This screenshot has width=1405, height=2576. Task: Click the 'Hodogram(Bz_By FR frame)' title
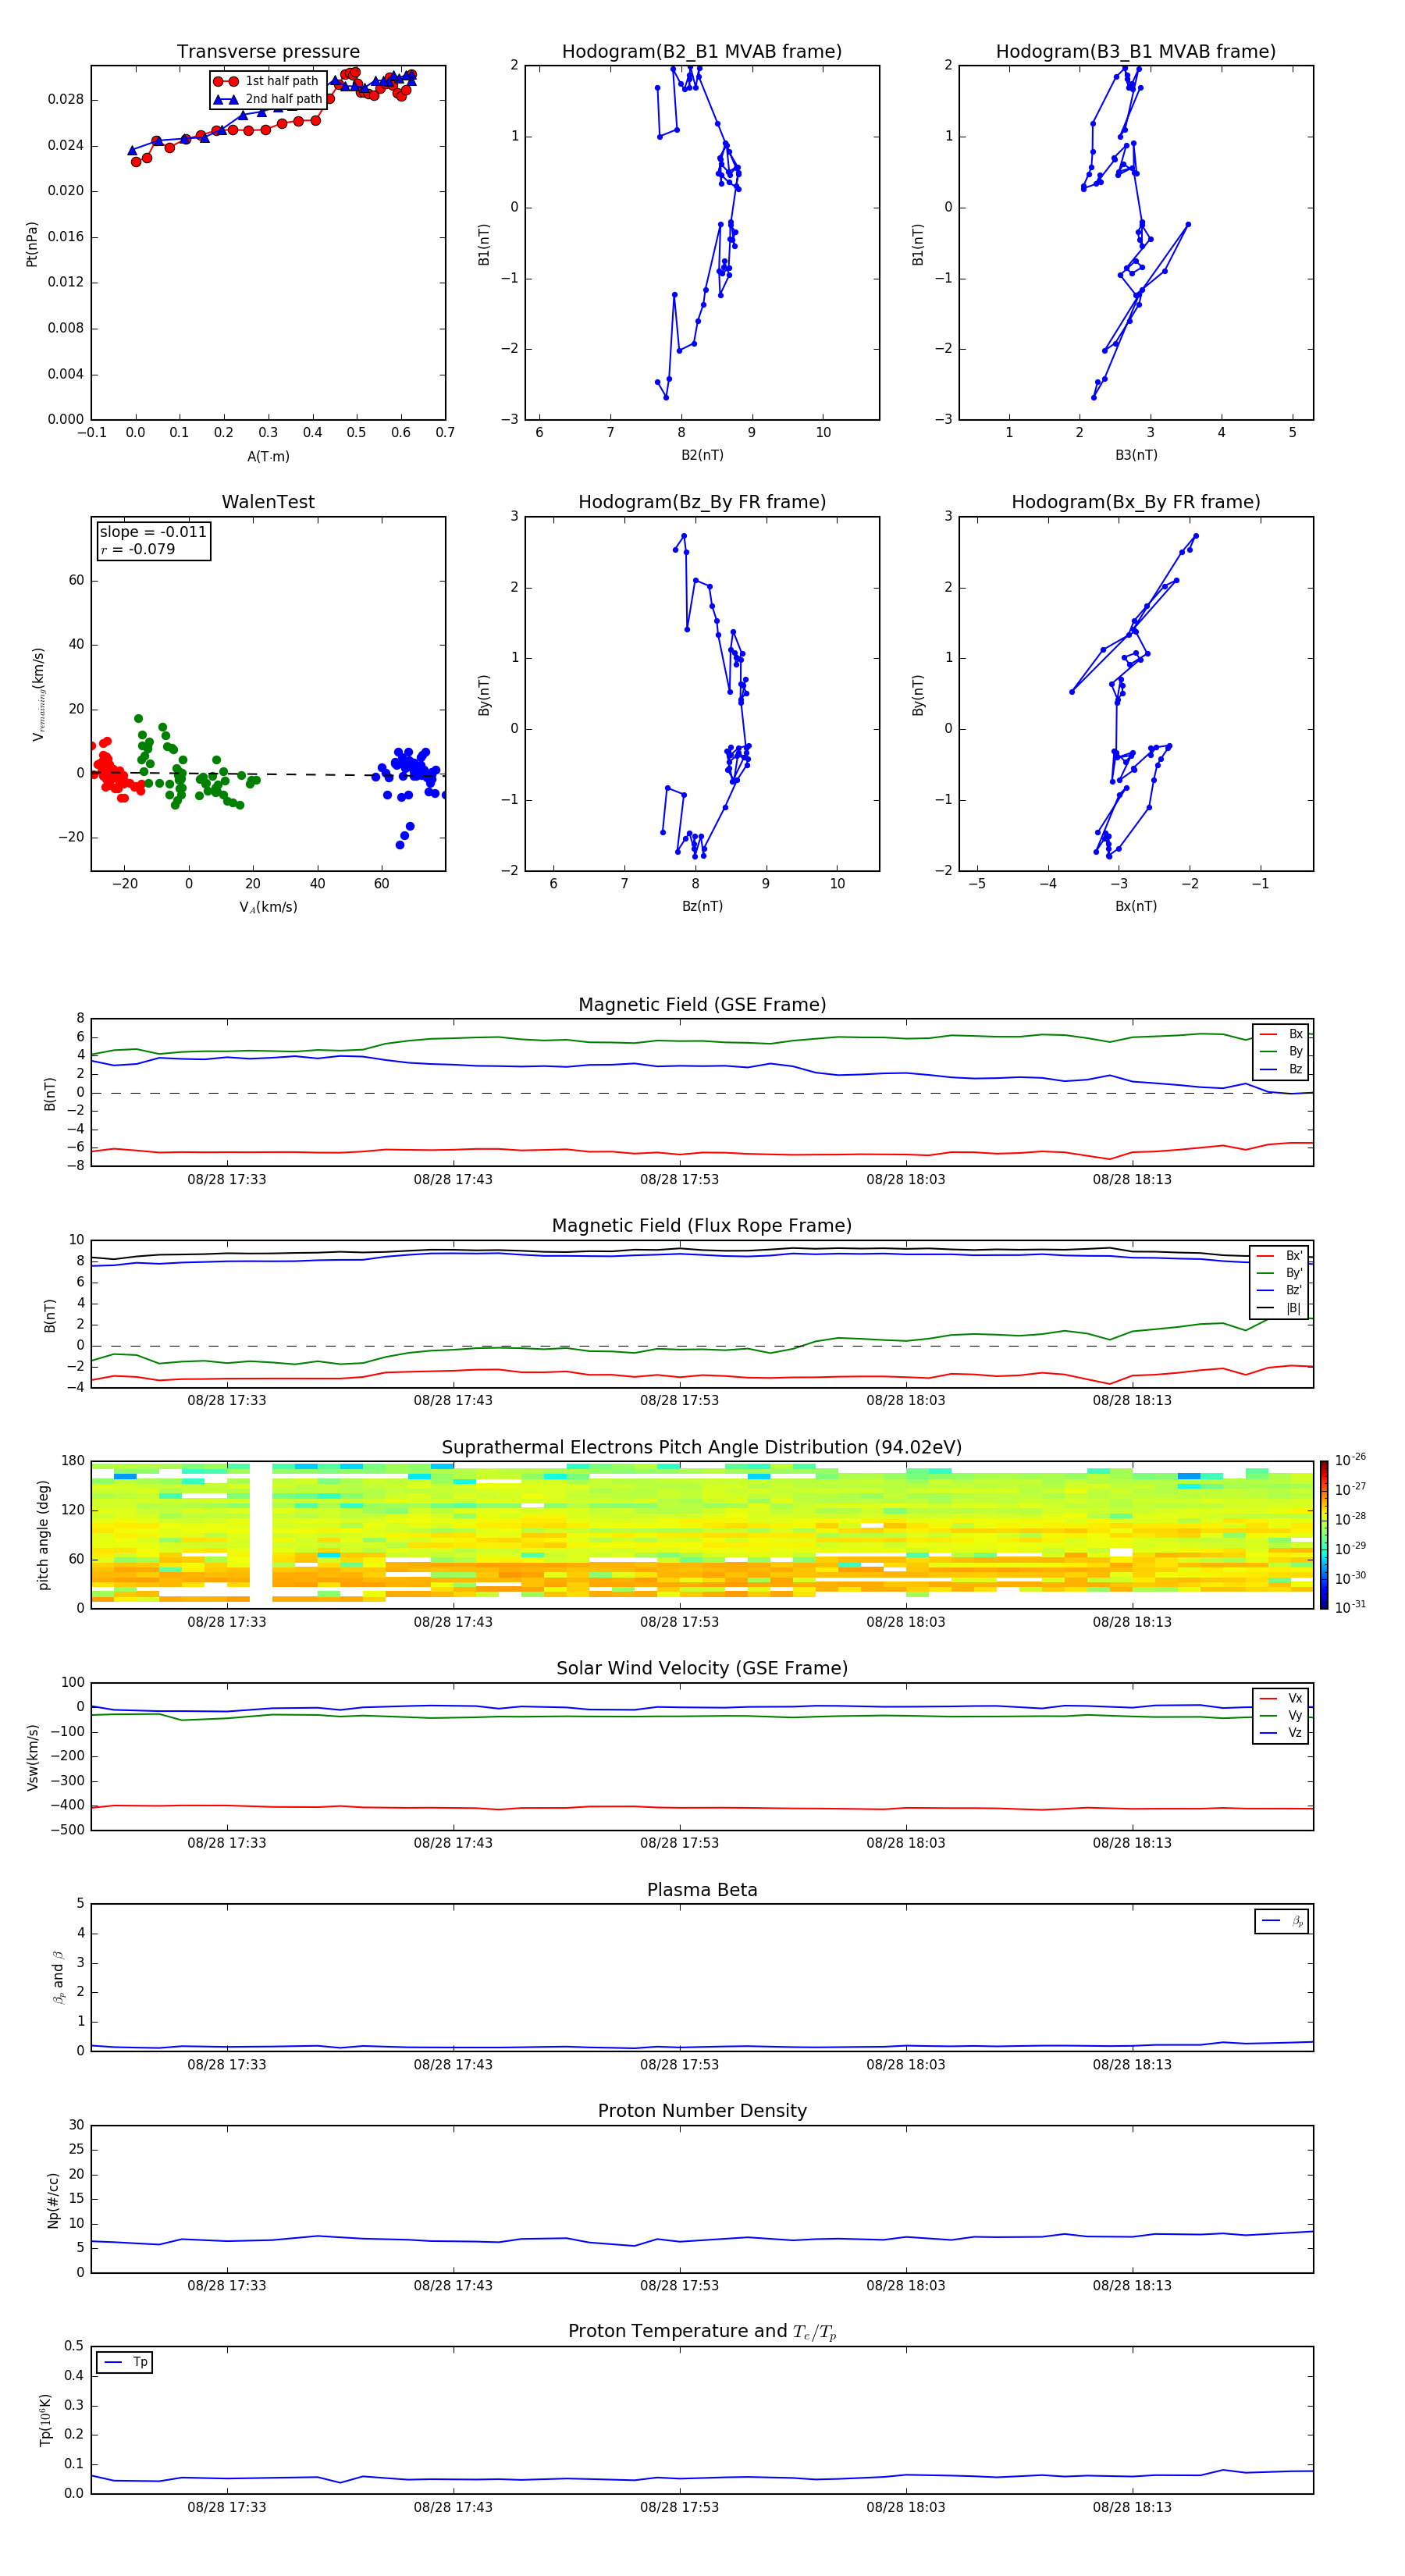coord(702,502)
